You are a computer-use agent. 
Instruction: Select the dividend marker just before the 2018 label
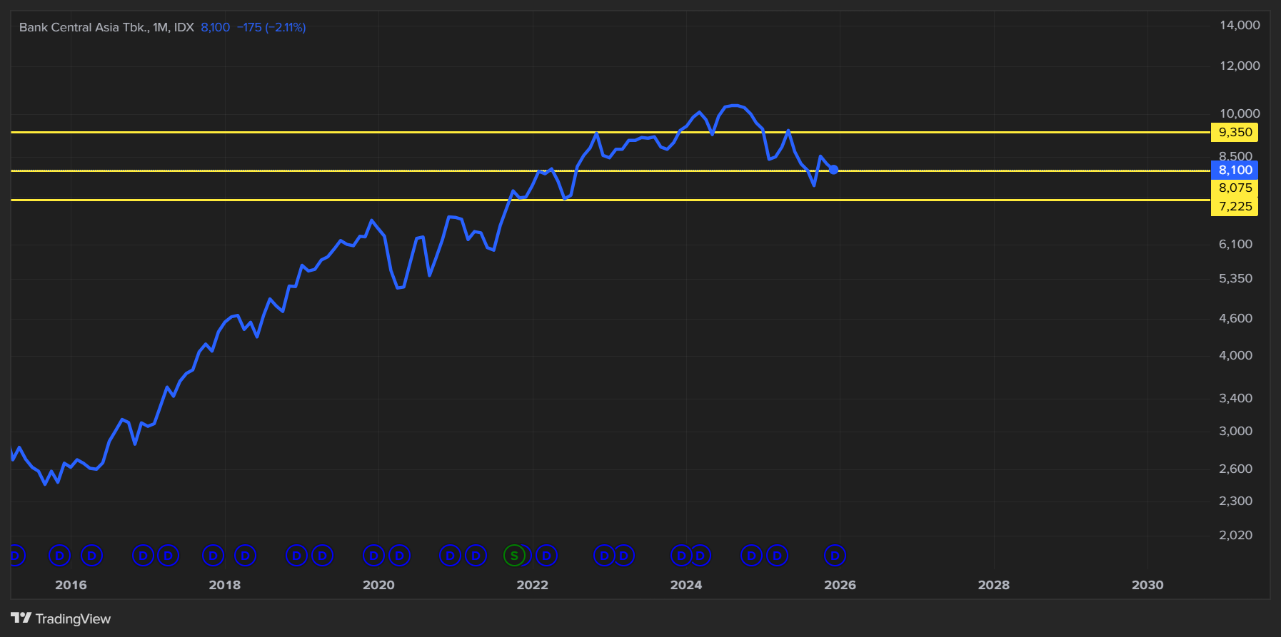pyautogui.click(x=213, y=556)
